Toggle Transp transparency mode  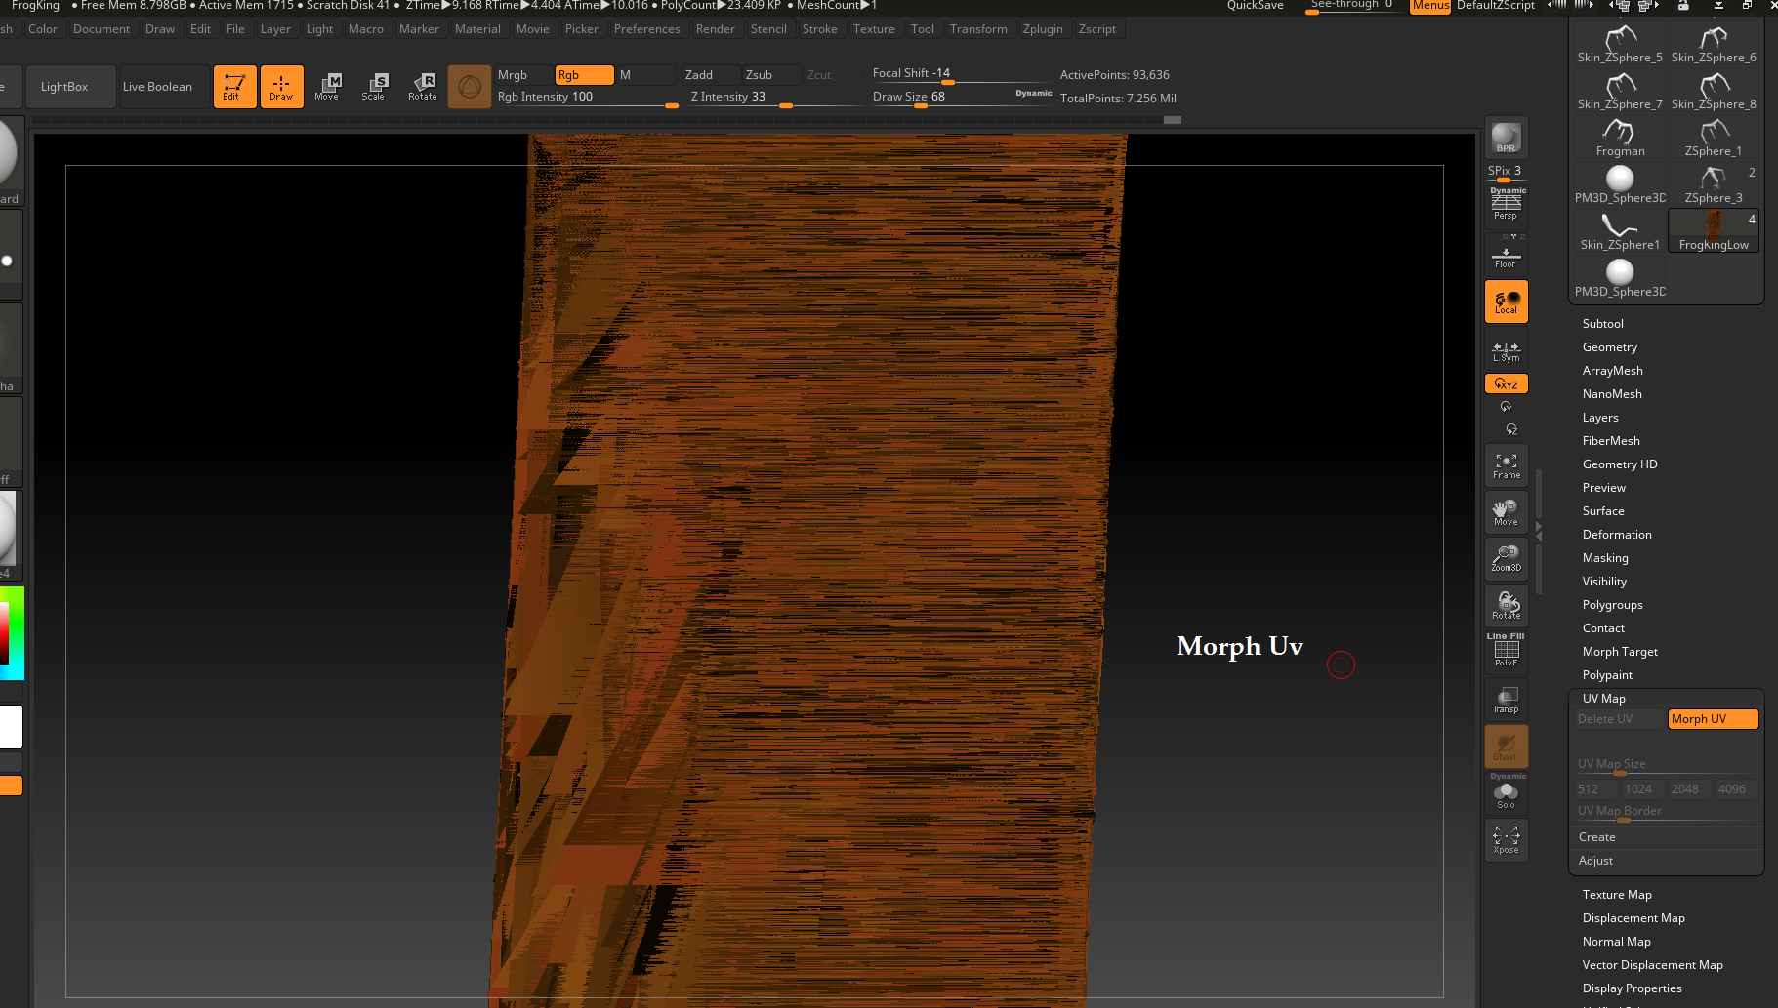coord(1506,700)
